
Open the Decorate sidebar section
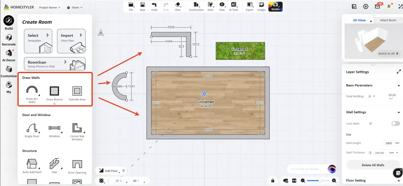(9, 40)
